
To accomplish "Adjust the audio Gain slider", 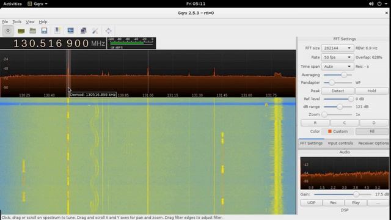I will [x=343, y=194].
